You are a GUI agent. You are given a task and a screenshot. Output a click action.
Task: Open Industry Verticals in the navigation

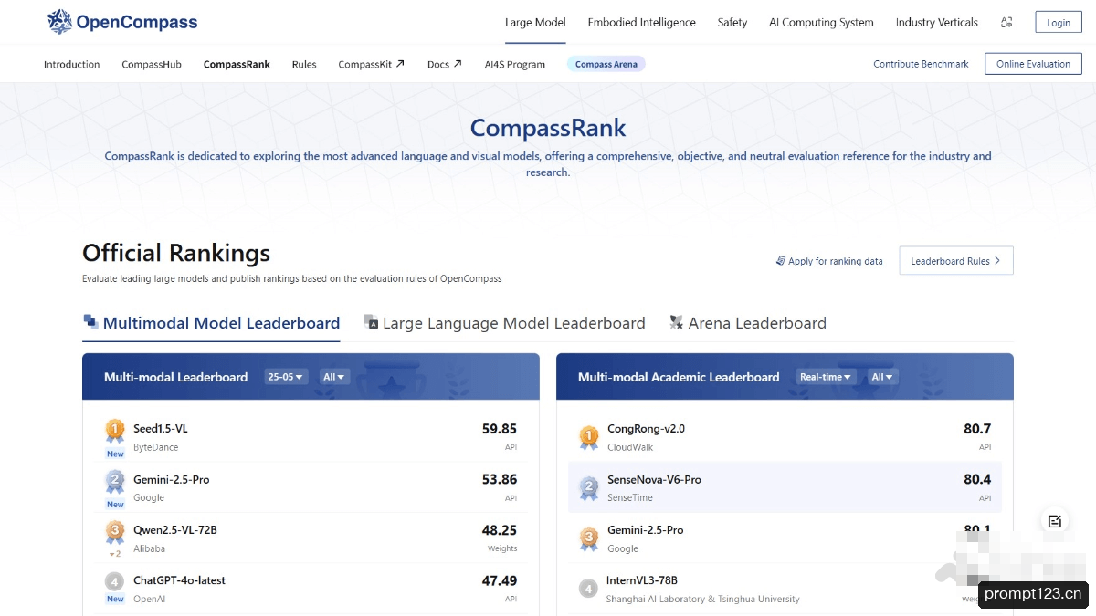tap(936, 22)
